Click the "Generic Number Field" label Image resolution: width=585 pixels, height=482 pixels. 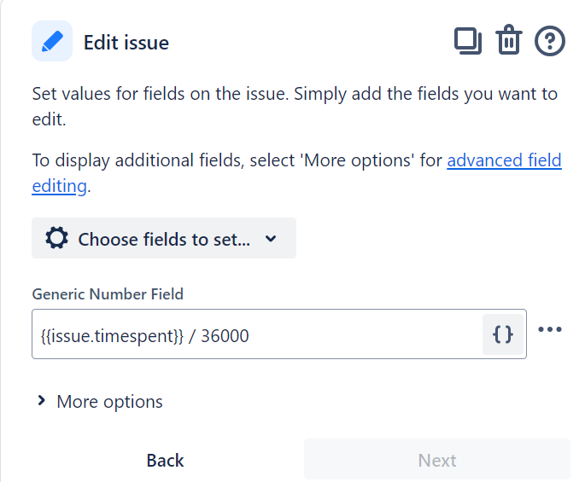click(x=108, y=294)
